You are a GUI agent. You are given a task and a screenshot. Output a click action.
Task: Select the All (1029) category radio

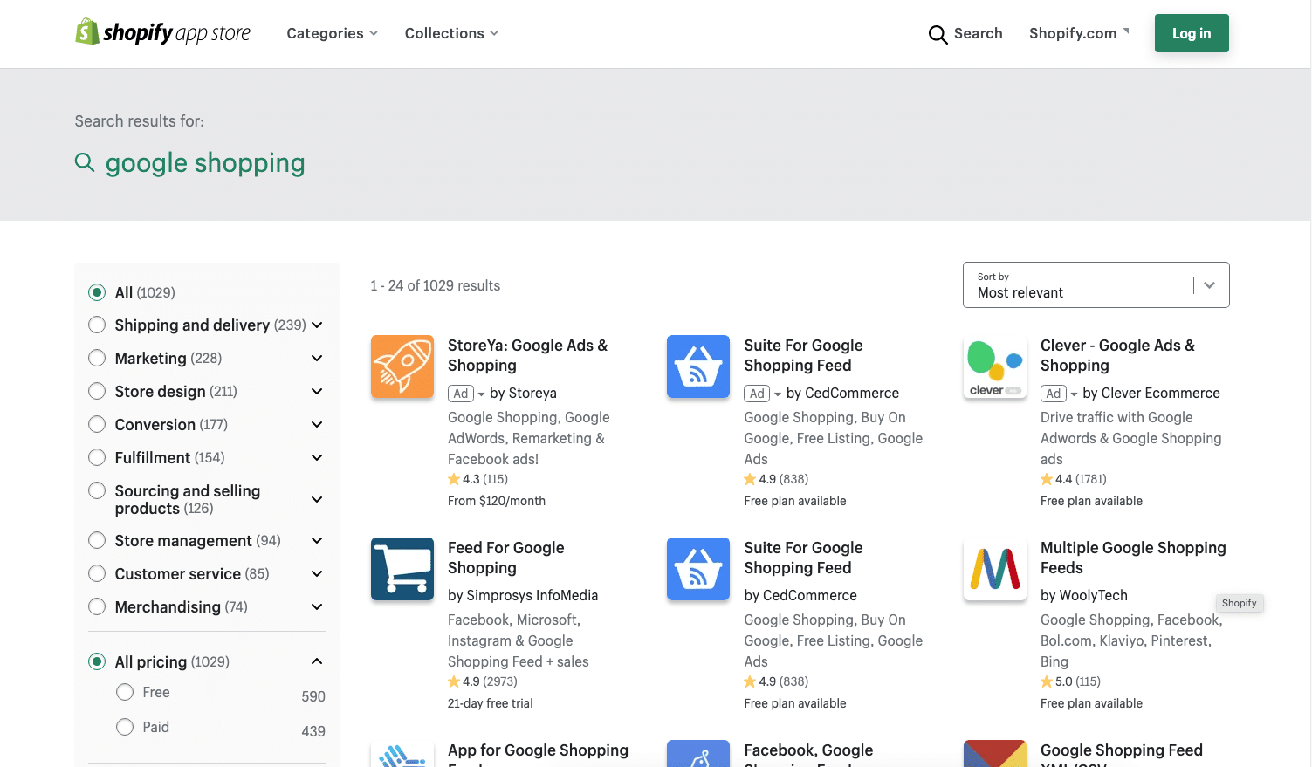97,292
